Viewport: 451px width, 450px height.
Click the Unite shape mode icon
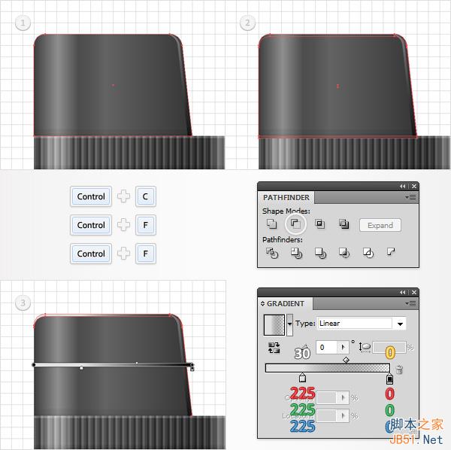coord(271,223)
